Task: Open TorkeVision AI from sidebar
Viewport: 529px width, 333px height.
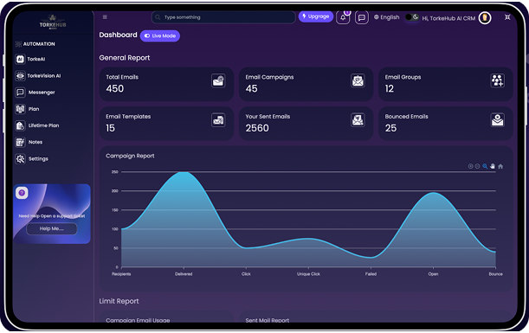Action: click(38, 76)
